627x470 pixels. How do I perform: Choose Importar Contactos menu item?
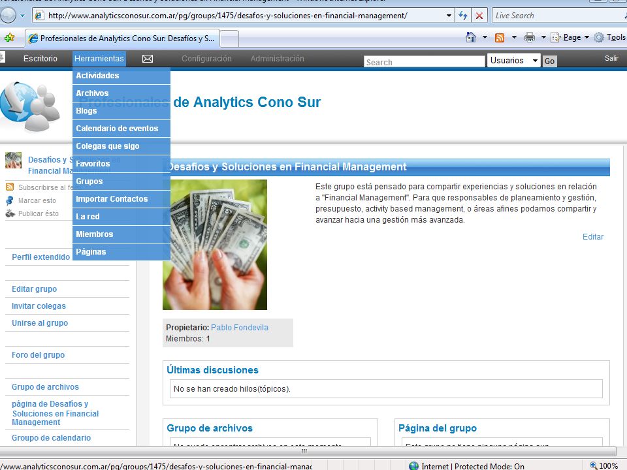point(121,198)
